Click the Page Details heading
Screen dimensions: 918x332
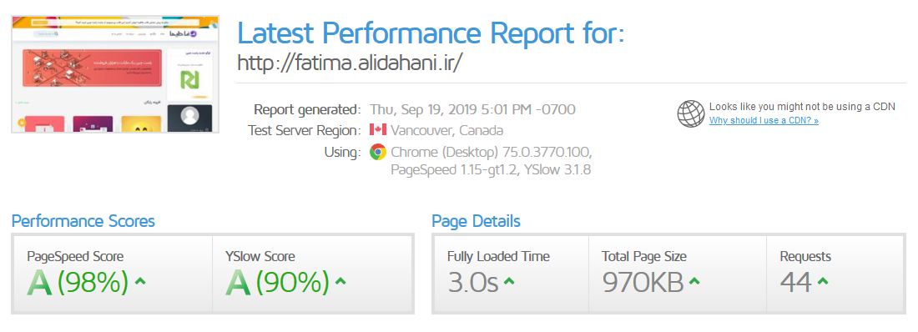click(476, 221)
